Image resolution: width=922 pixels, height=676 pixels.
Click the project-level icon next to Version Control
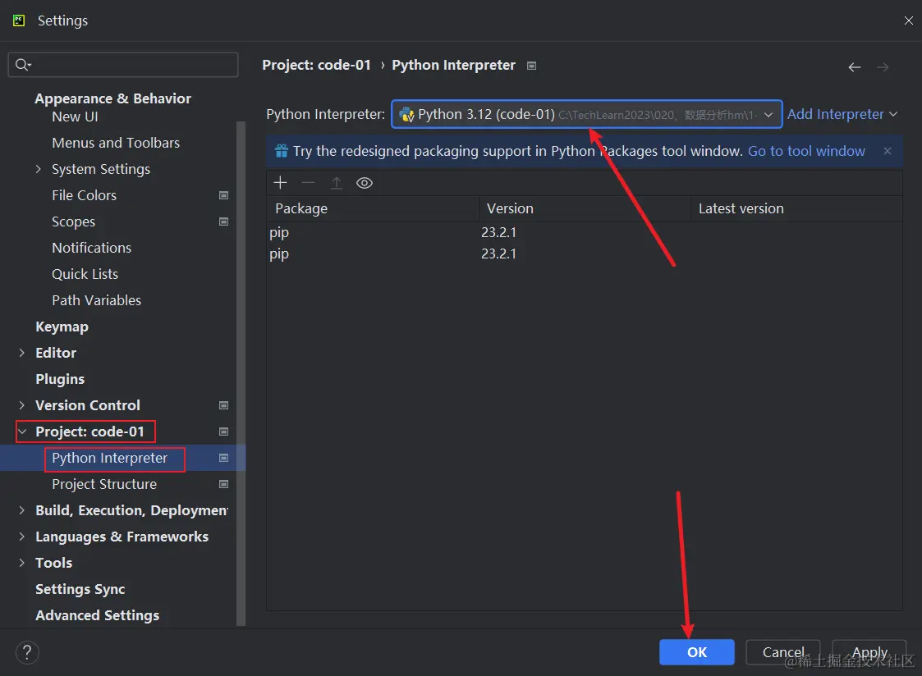coord(223,405)
